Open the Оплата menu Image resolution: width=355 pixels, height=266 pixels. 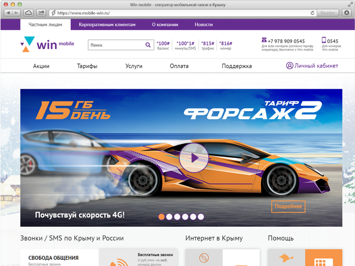[179, 66]
